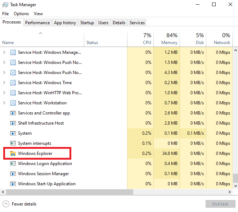Click gear icon for Service Host: WinHTTP Web Pro...

tap(13, 93)
